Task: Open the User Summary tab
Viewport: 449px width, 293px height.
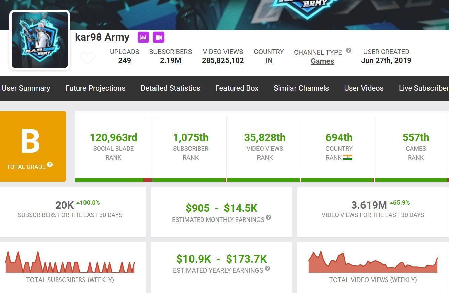Action: (x=26, y=88)
